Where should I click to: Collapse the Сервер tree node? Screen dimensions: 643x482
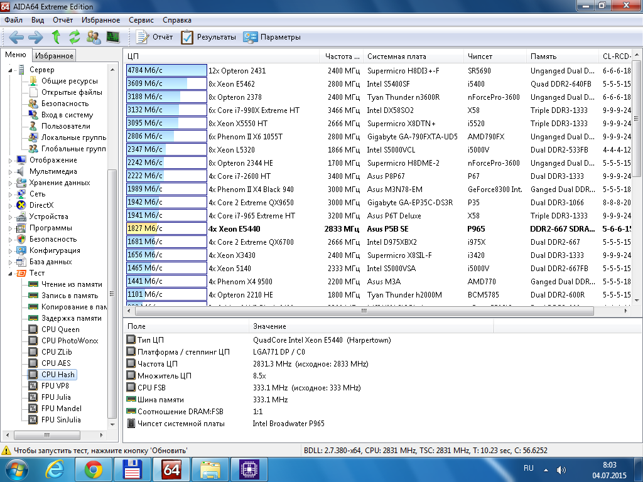(10, 70)
